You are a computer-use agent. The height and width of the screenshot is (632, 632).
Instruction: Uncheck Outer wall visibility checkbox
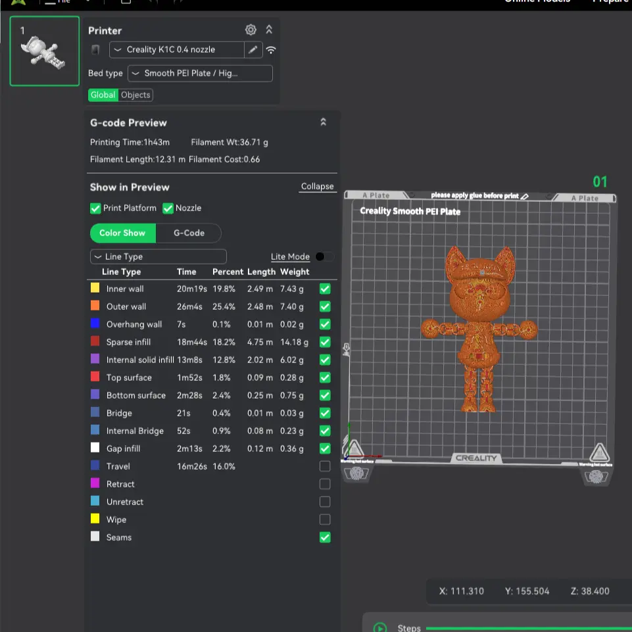point(325,306)
